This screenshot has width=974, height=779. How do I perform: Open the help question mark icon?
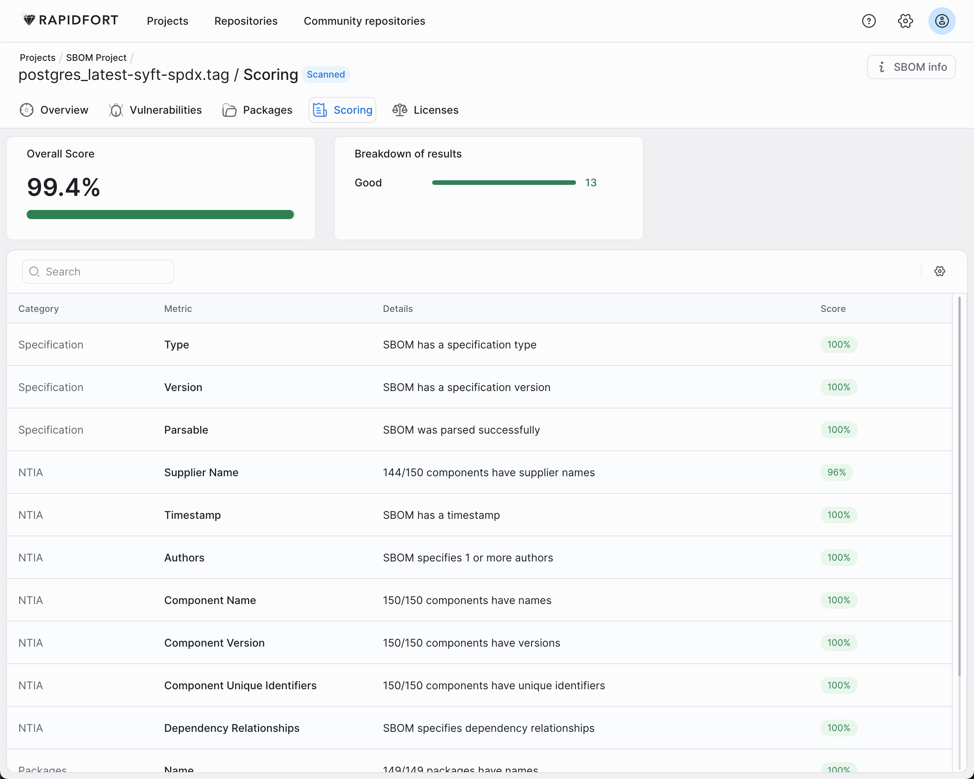868,21
